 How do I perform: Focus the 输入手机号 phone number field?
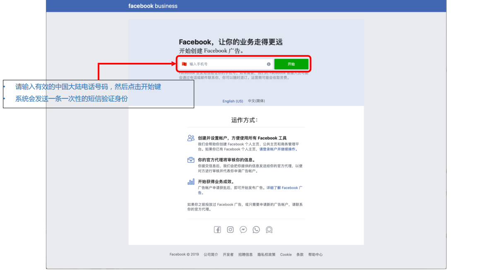click(x=225, y=64)
